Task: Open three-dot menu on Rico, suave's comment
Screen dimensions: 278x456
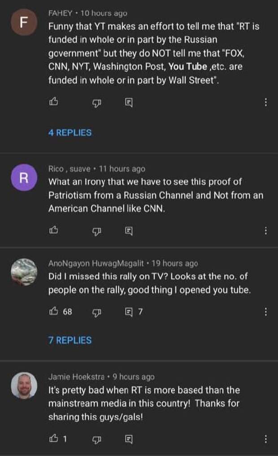Action: [x=265, y=231]
